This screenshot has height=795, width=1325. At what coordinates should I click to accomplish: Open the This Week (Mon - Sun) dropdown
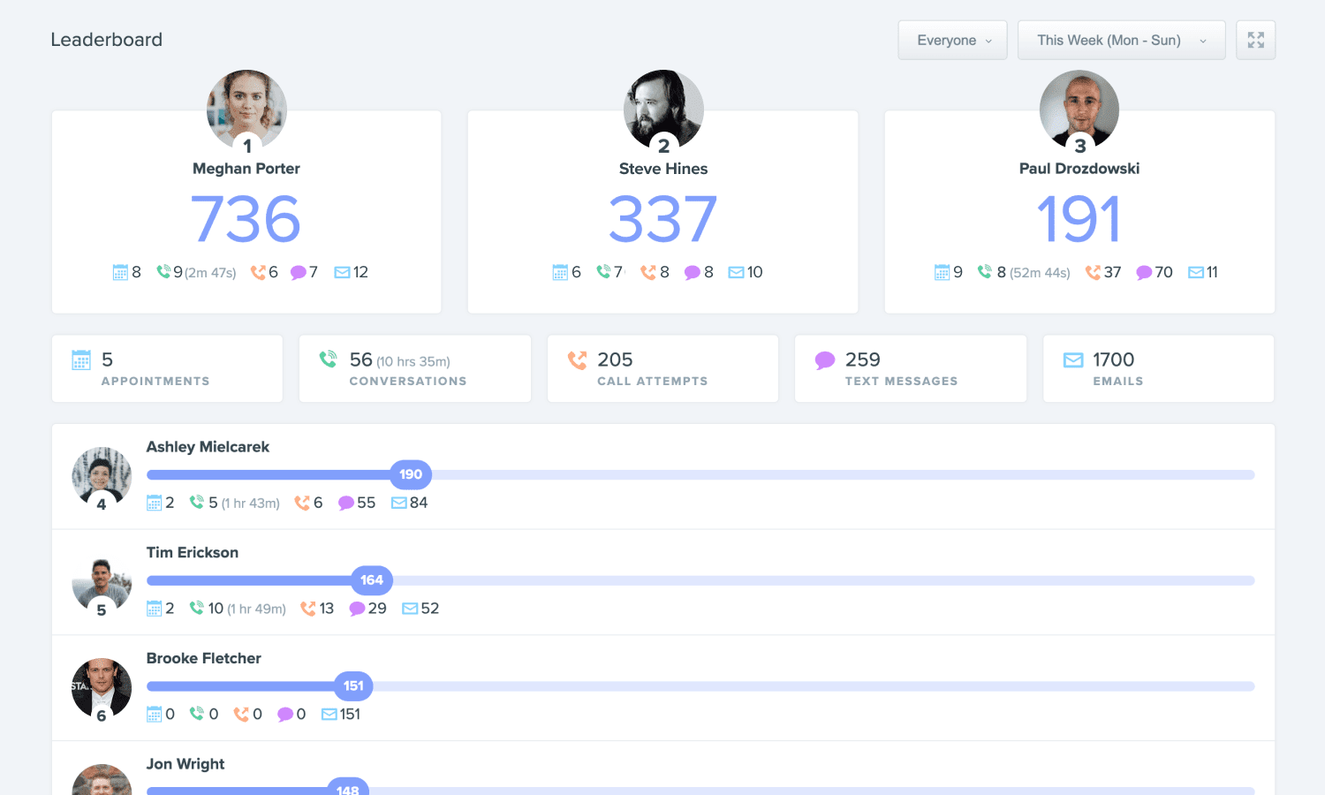(x=1121, y=40)
